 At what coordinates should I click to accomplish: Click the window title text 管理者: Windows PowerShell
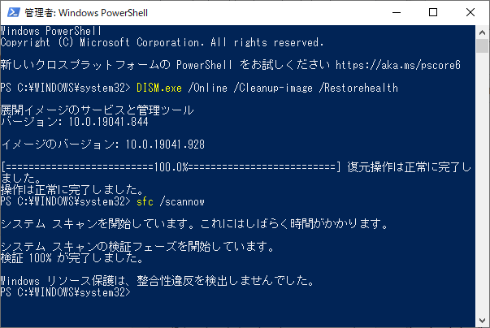(86, 13)
